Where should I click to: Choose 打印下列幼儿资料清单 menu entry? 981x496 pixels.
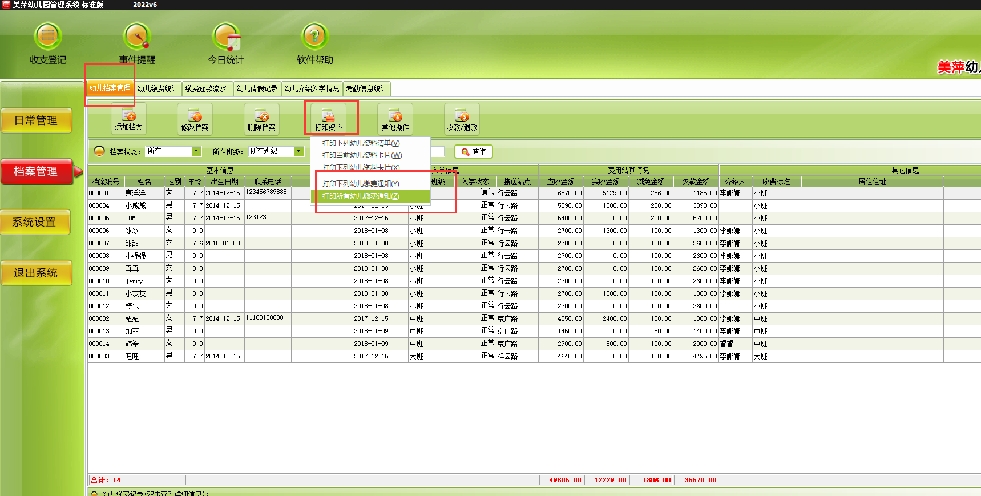(361, 143)
